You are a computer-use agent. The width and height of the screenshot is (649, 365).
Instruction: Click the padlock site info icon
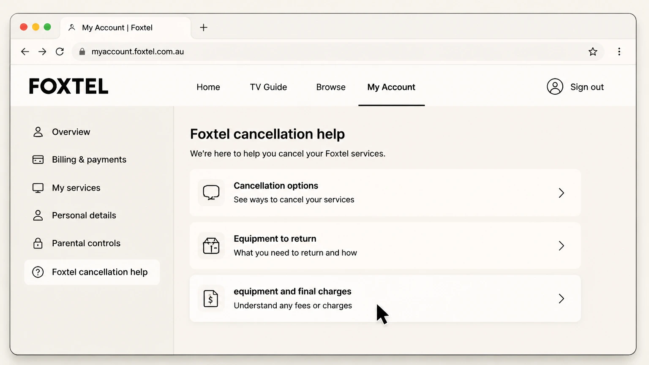82,52
